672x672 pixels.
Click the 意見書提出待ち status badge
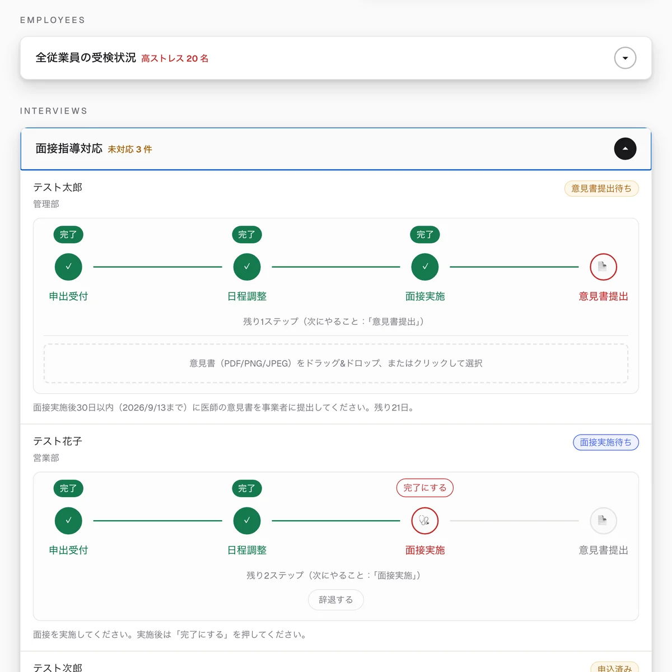601,189
